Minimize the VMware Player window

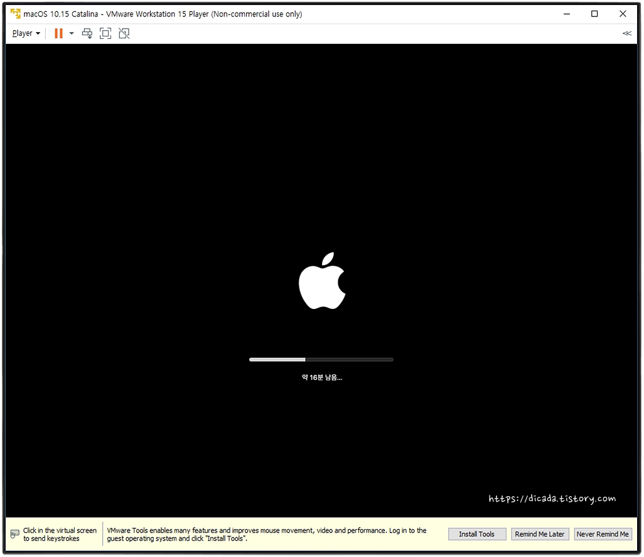[x=567, y=14]
